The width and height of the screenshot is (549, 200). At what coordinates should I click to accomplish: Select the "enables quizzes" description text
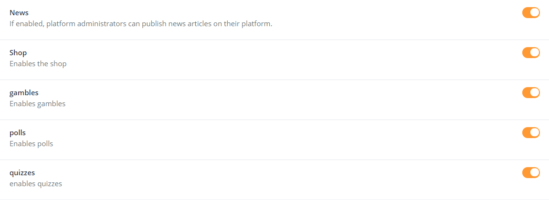click(x=36, y=183)
